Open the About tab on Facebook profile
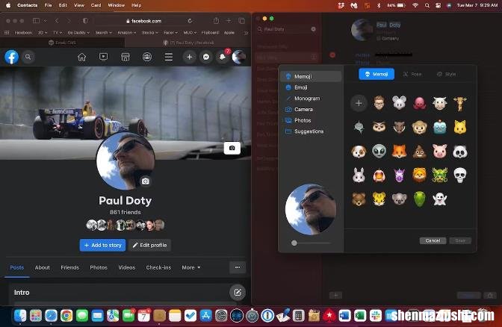The image size is (502, 327). coord(43,267)
